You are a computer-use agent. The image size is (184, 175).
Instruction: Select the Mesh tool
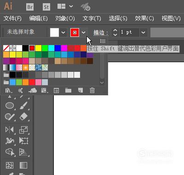(x=10, y=165)
